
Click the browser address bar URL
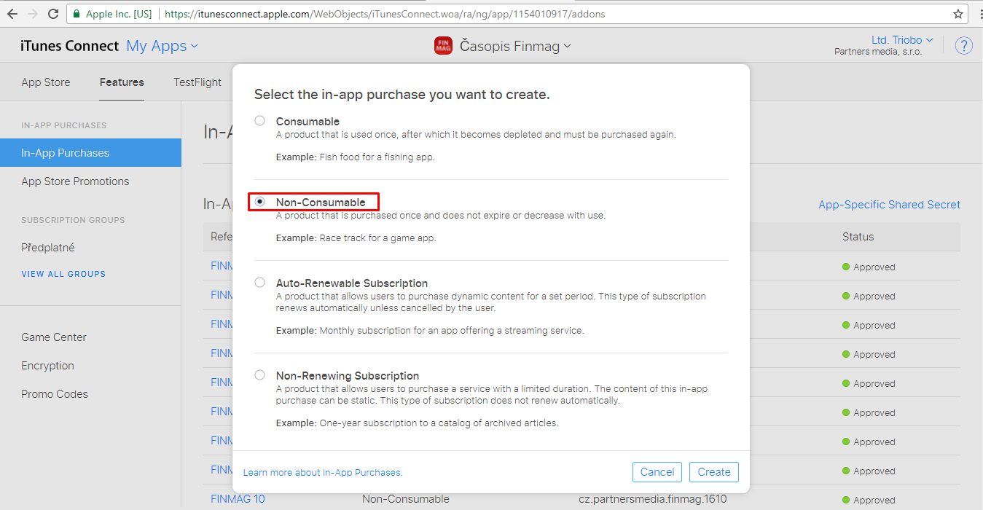pos(385,14)
